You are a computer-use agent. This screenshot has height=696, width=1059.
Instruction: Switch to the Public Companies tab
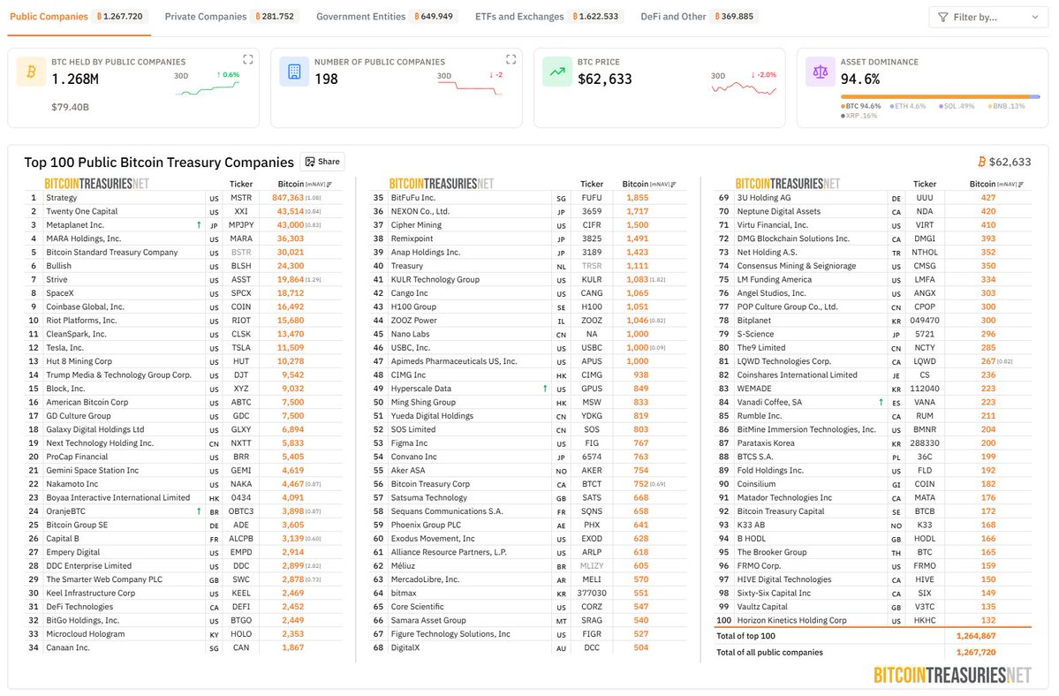click(77, 16)
